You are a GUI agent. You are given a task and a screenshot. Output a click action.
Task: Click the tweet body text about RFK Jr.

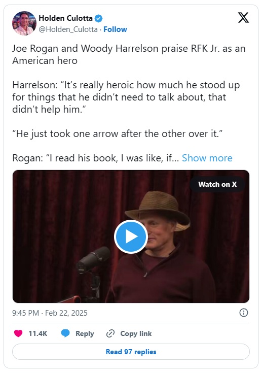[129, 54]
